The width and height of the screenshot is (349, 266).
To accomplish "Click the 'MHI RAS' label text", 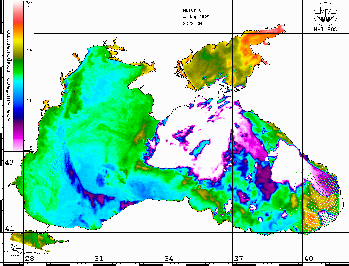I will [325, 29].
